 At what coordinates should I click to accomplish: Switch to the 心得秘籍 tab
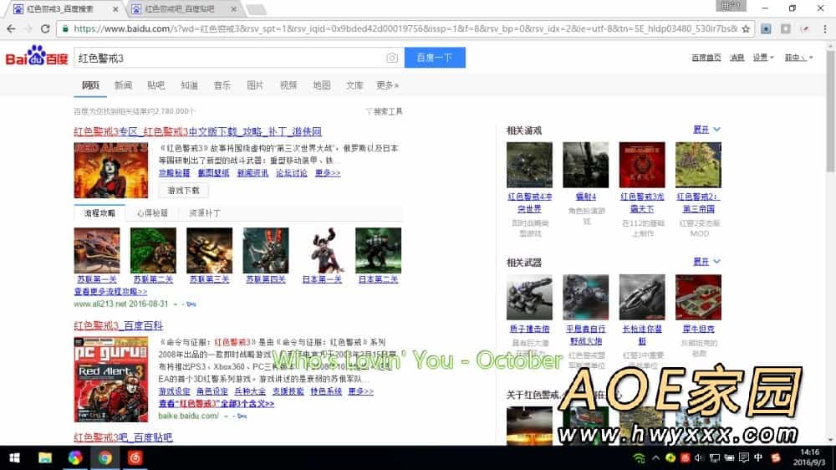155,213
